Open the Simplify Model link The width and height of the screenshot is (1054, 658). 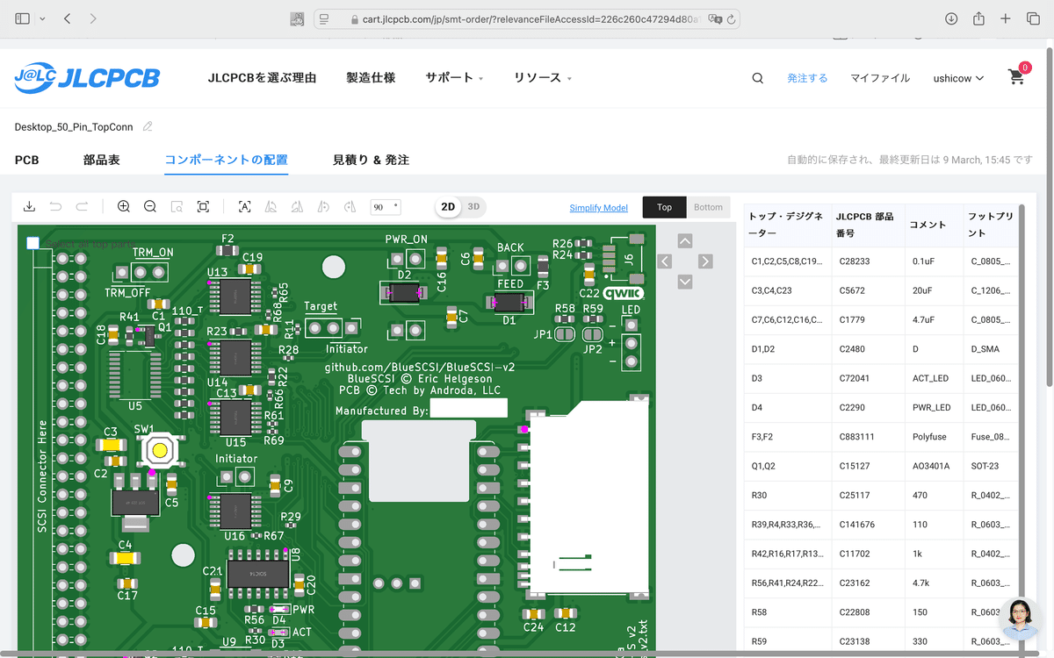(598, 208)
